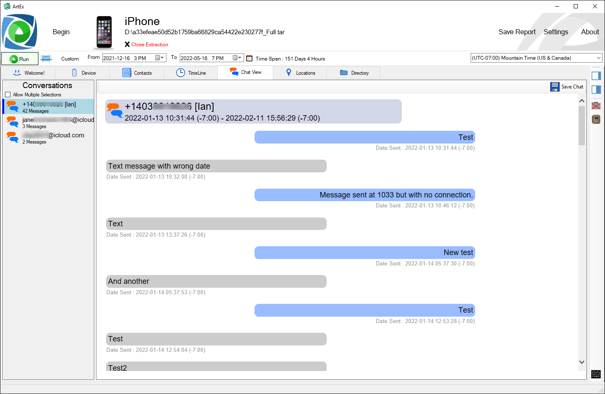
Task: Open the brown notebook icon in right sidebar
Action: pos(596,119)
